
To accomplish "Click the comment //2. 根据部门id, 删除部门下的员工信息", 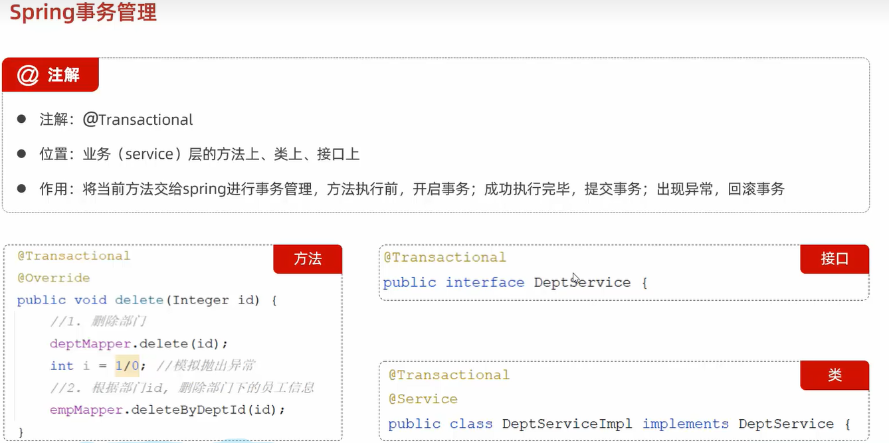I will (x=182, y=388).
